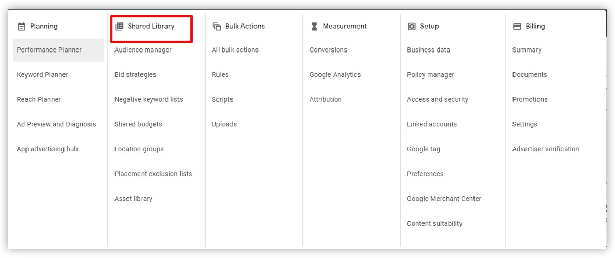The height and width of the screenshot is (258, 615).
Task: Click the Shared Library grid icon
Action: click(x=119, y=27)
